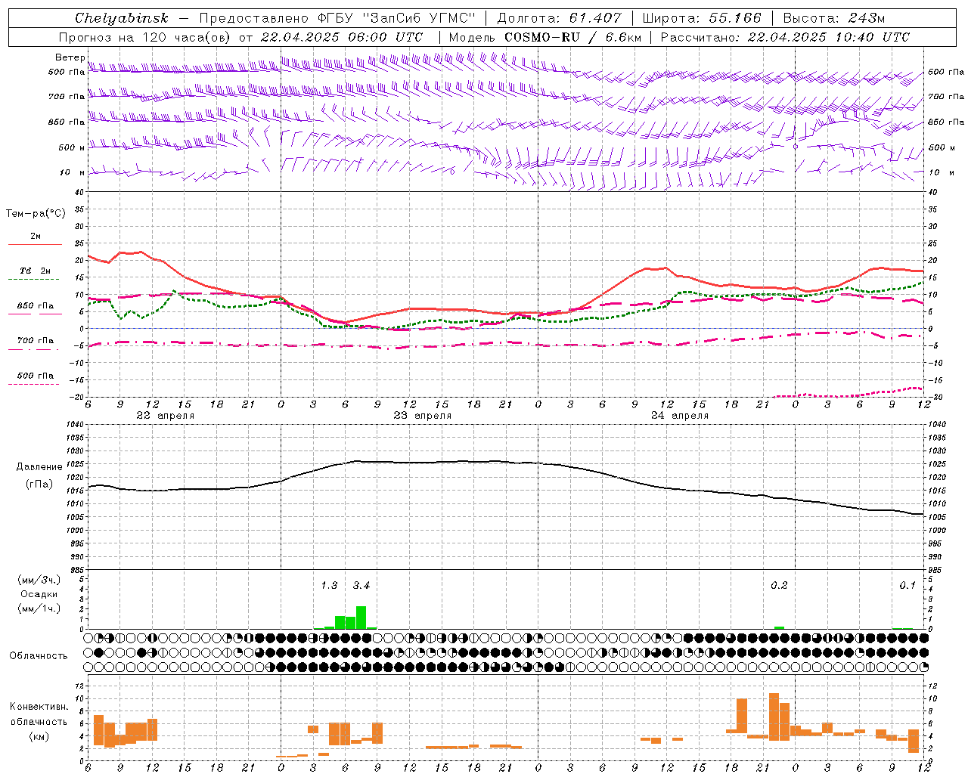Click the '3.4' precipitation total value

point(361,586)
